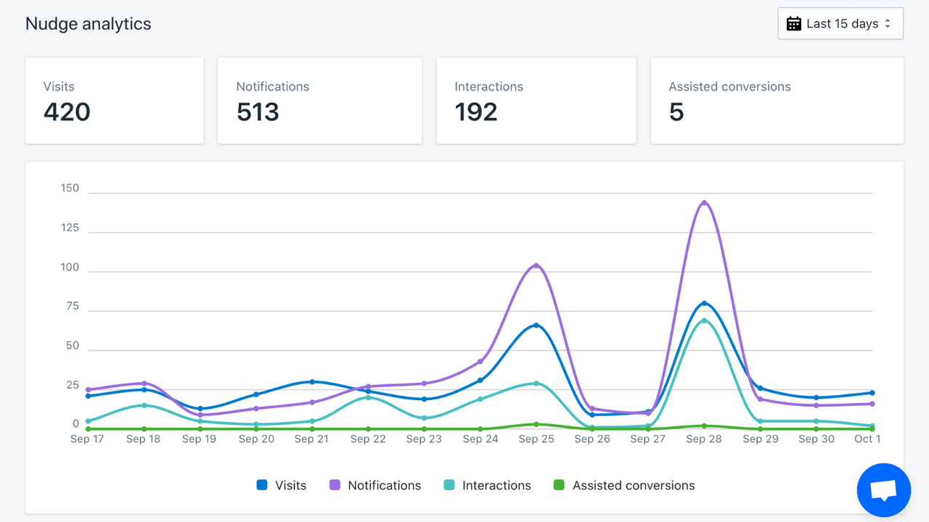929x522 pixels.
Task: Expand the Last 15 days dropdown arrows
Action: [888, 24]
